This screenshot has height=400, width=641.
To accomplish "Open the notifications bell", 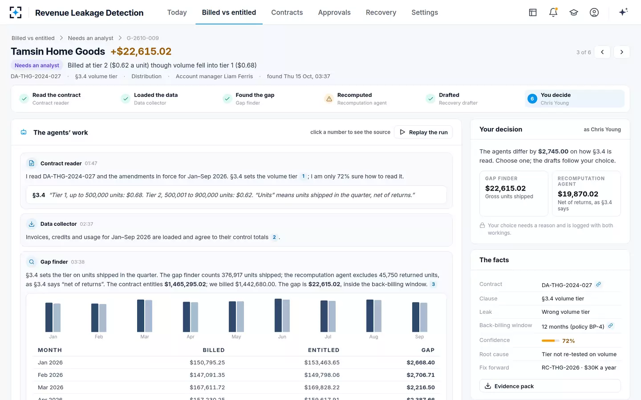I will click(553, 12).
